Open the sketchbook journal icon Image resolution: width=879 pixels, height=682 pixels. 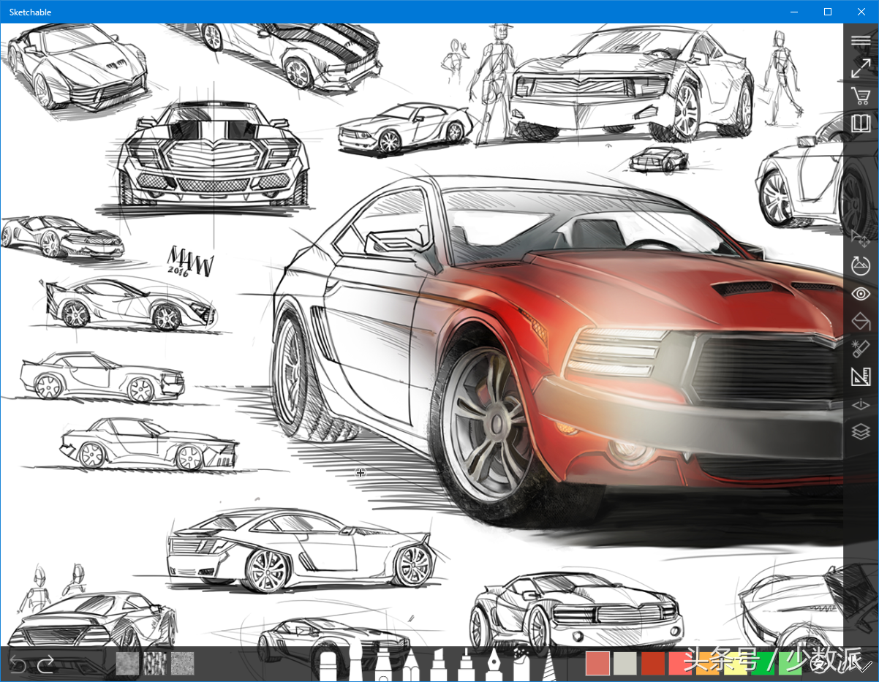861,123
